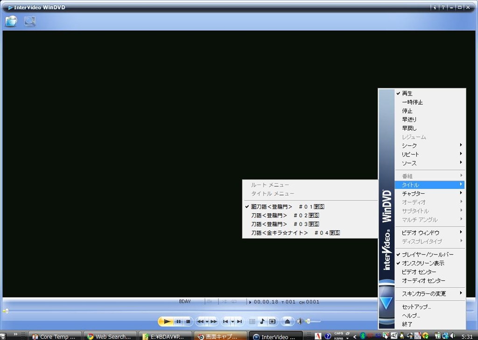This screenshot has width=478, height=340.
Task: Choose 早戻し in the context menu
Action: click(x=430, y=128)
